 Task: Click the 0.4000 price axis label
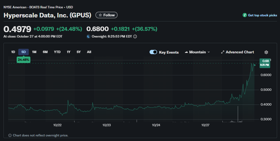tap(266, 105)
